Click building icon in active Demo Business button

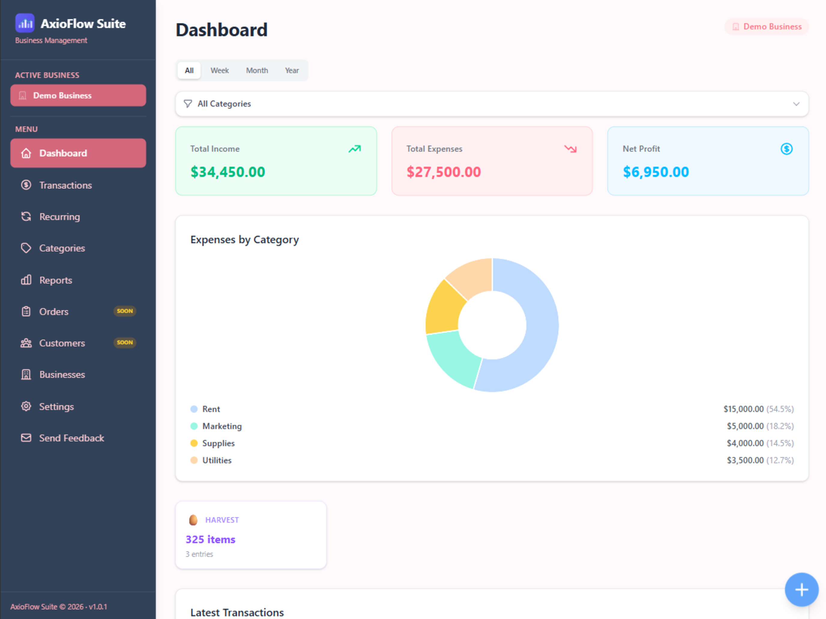[x=23, y=95]
